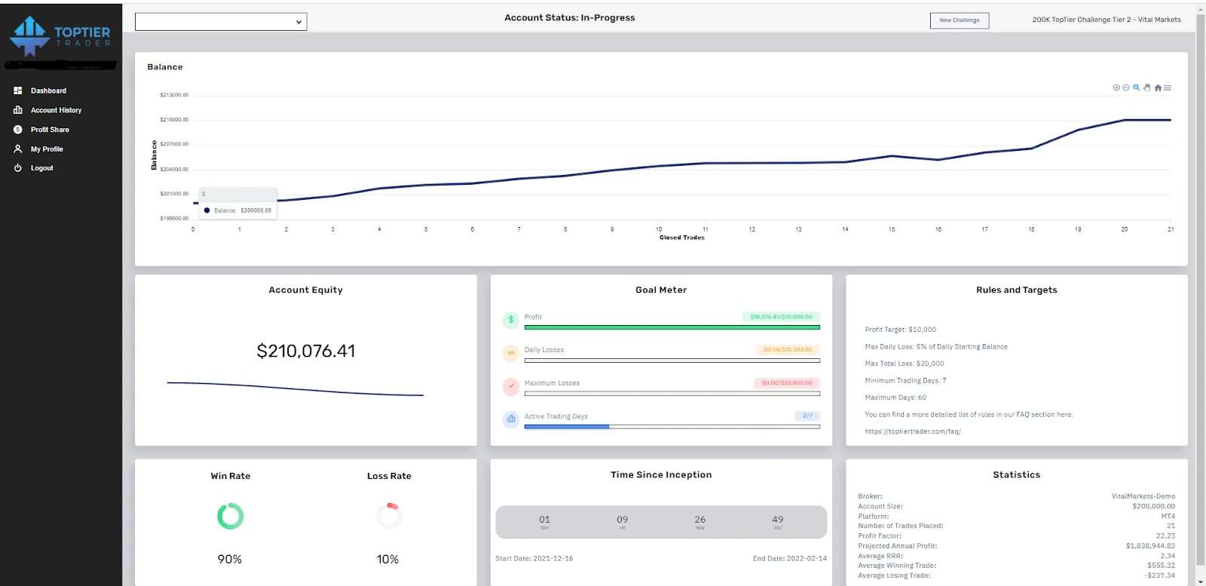Log out using the Logout item
The width and height of the screenshot is (1206, 586).
point(41,168)
